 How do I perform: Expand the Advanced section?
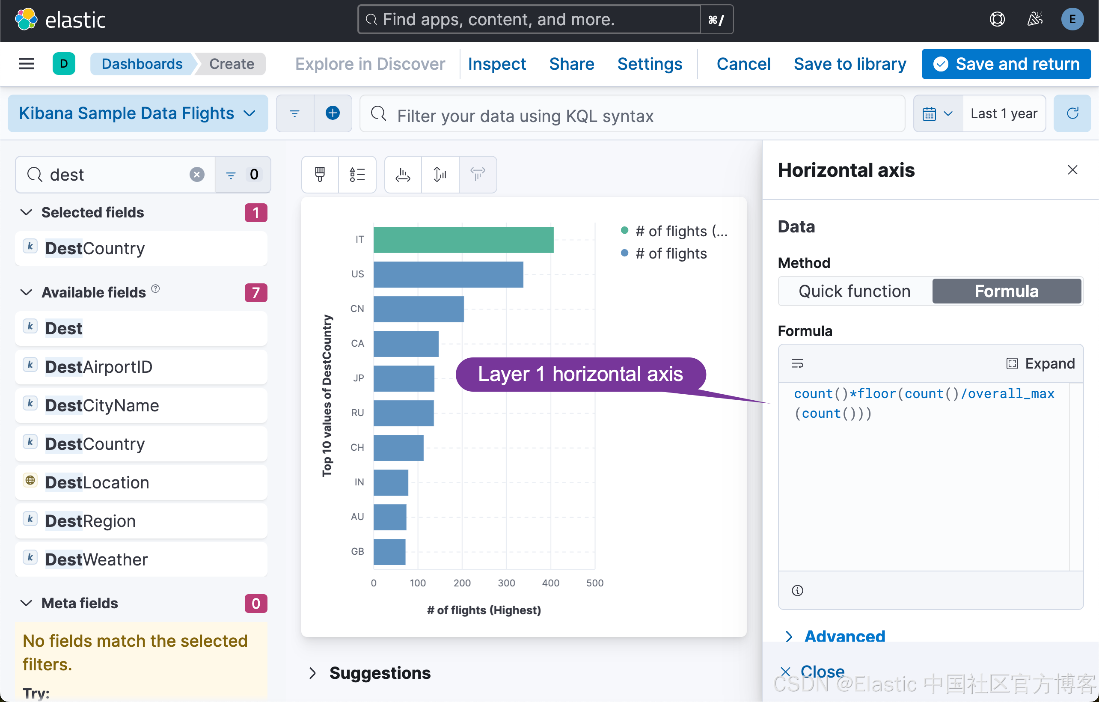844,635
